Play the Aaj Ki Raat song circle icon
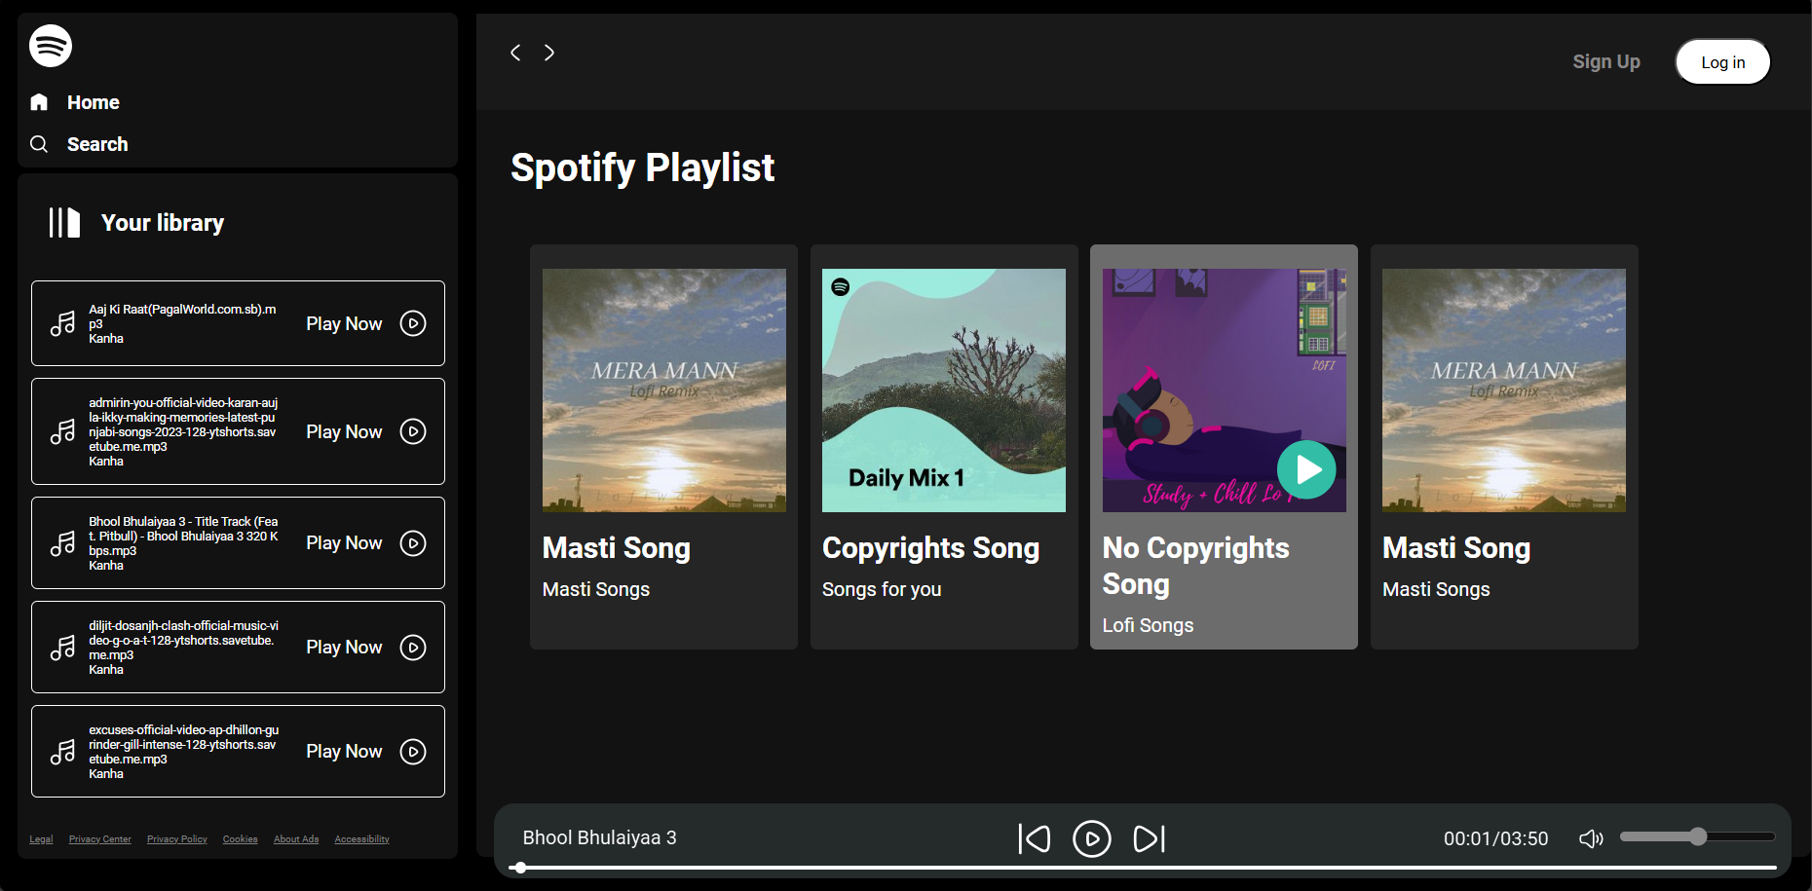The width and height of the screenshot is (1812, 891). click(x=413, y=323)
